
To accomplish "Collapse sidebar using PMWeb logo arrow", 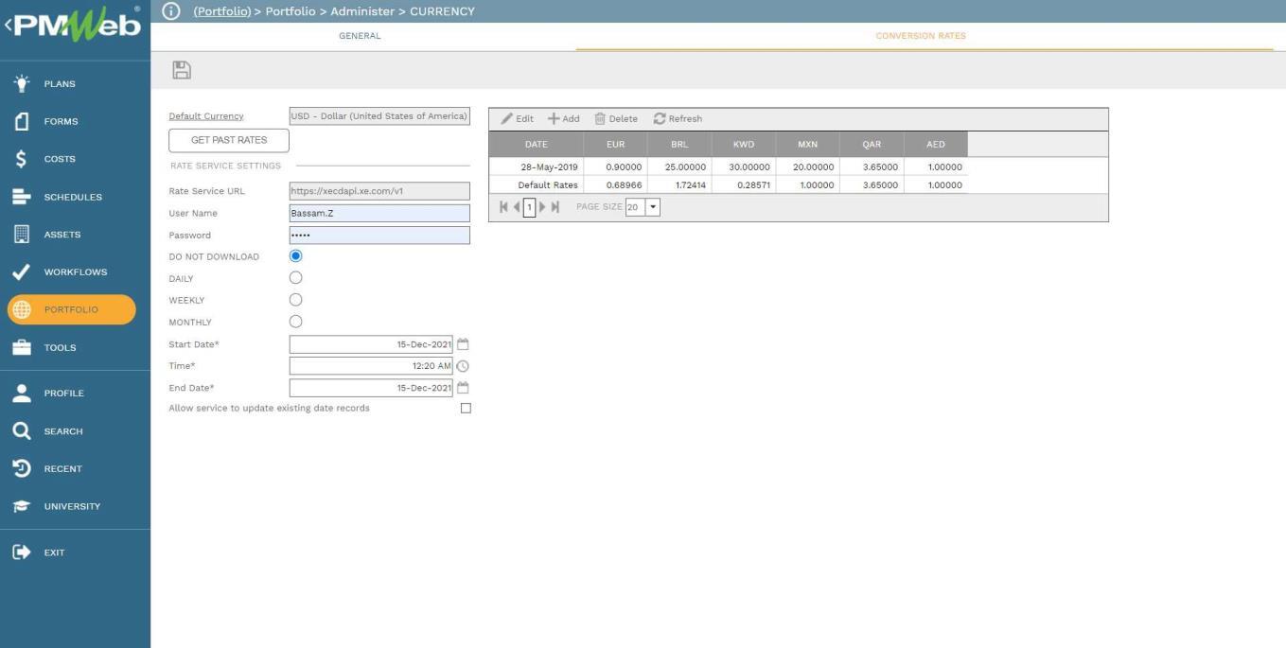I will pyautogui.click(x=9, y=26).
